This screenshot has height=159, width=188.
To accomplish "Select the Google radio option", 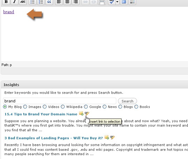I will click(86, 107).
